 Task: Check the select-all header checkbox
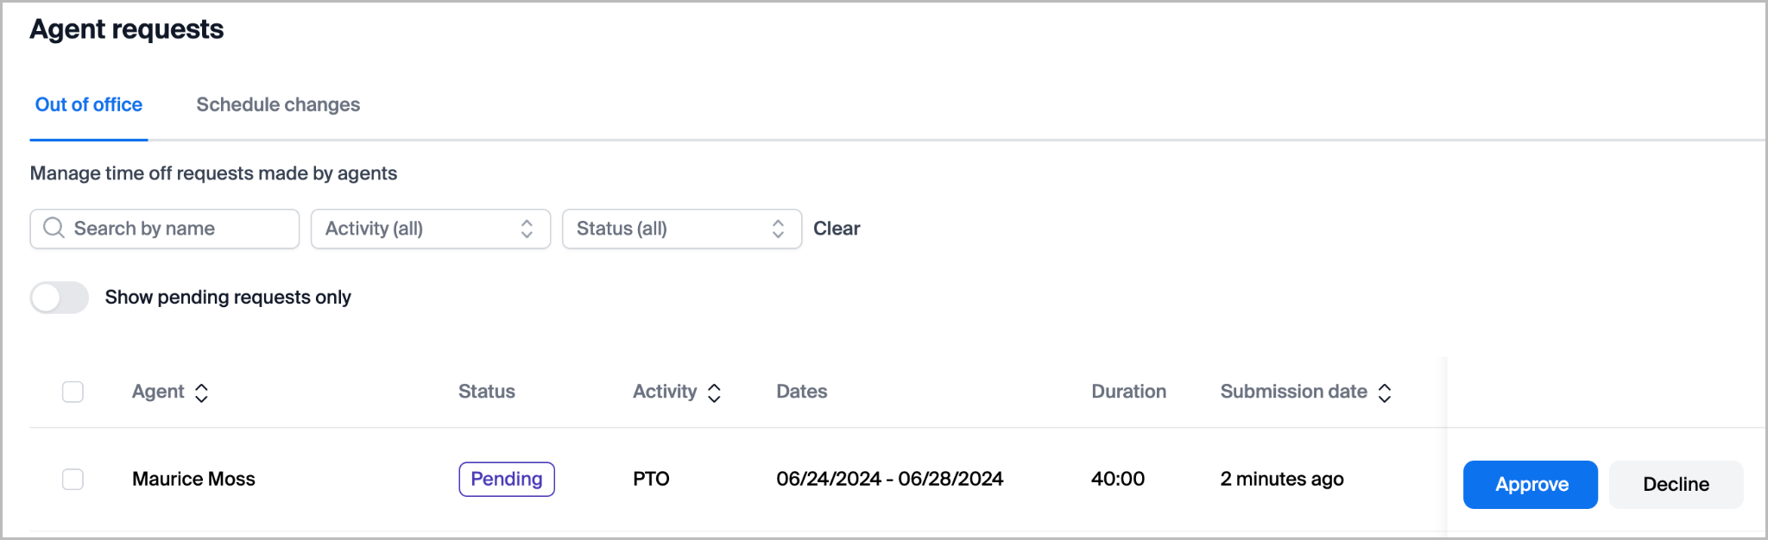tap(73, 392)
